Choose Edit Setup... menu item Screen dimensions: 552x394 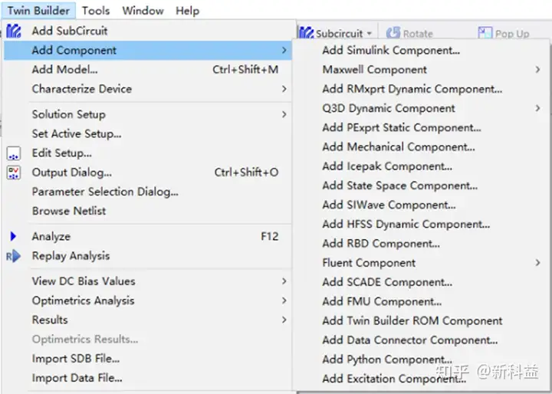pyautogui.click(x=148, y=153)
